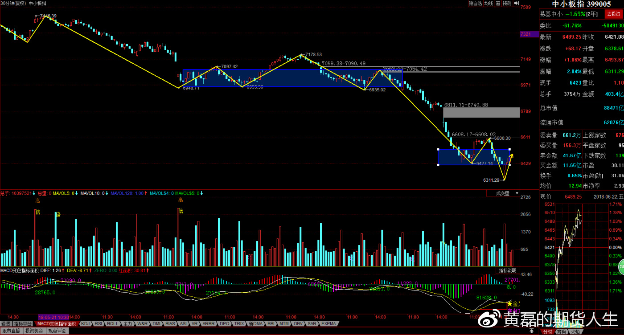This screenshot has height=335, width=624.
Task: Click the 30分钟(复权) period label
Action: pos(13,3)
